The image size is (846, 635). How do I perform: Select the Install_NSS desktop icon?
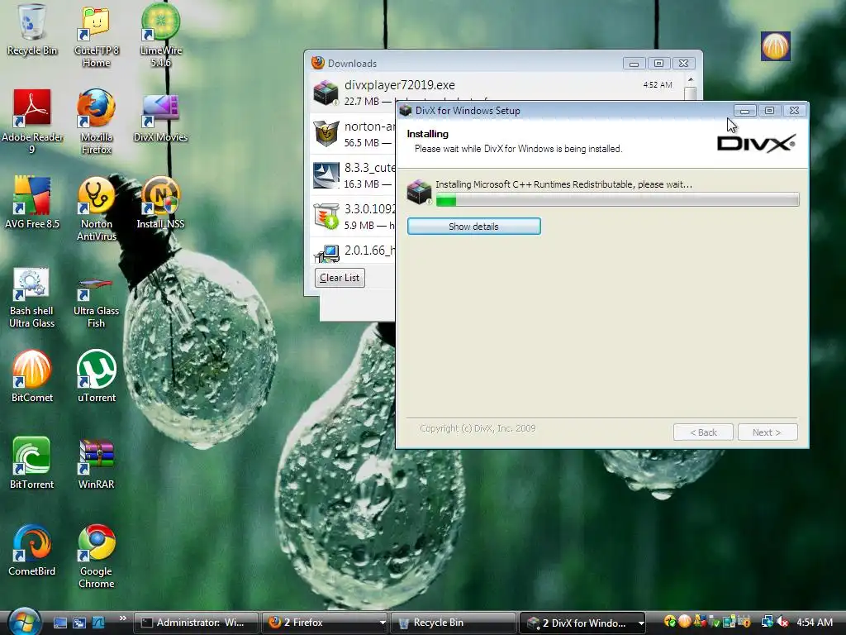tap(160, 203)
